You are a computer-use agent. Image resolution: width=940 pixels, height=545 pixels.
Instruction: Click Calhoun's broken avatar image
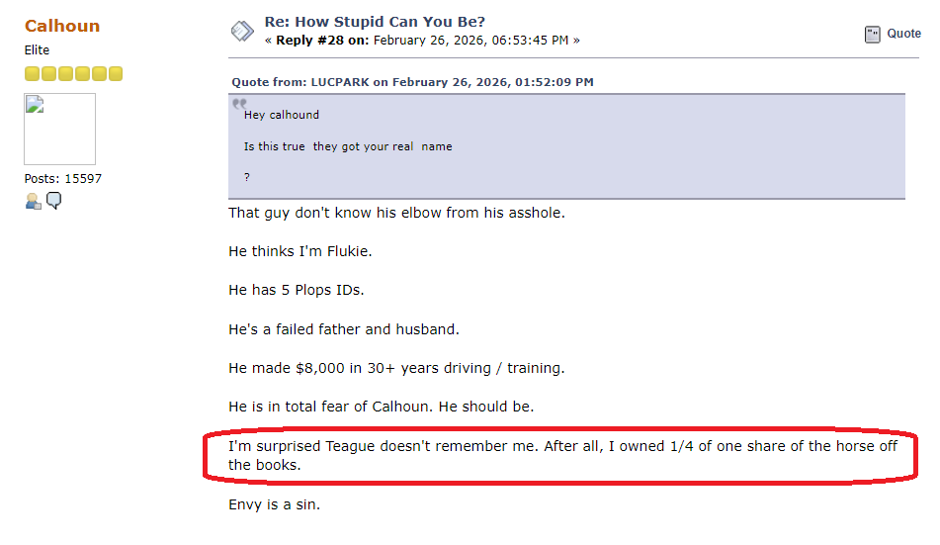pos(59,129)
